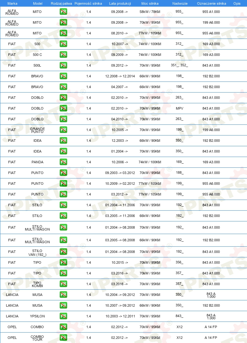The height and width of the screenshot is (343, 247).
Task: Click fuel icon for Doblo 04.2010 row
Action: click(63, 119)
